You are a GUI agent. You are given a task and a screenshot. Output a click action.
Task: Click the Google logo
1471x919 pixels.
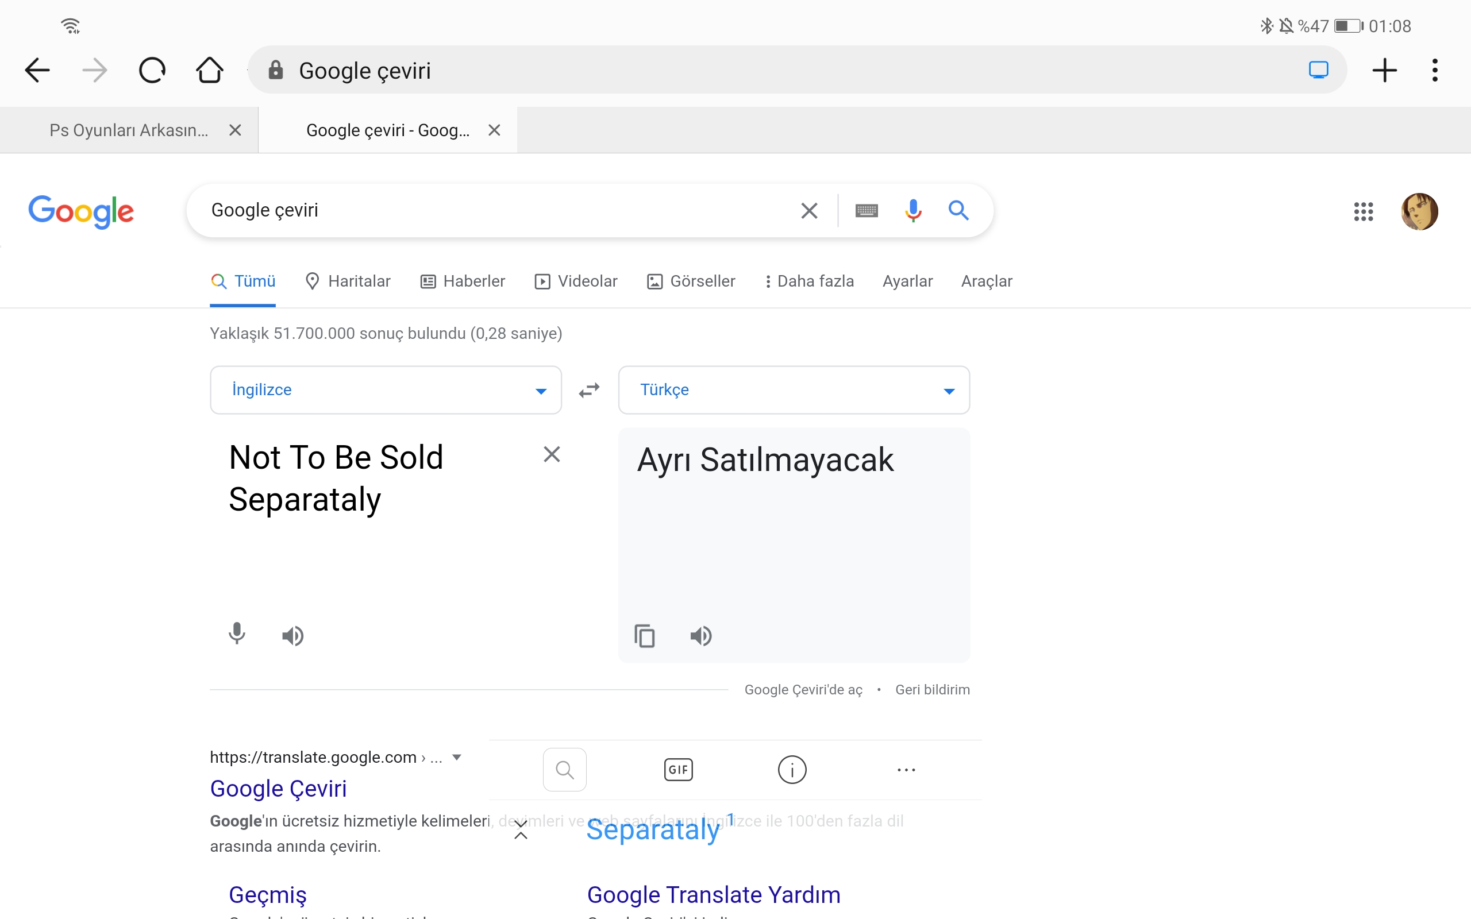point(81,211)
